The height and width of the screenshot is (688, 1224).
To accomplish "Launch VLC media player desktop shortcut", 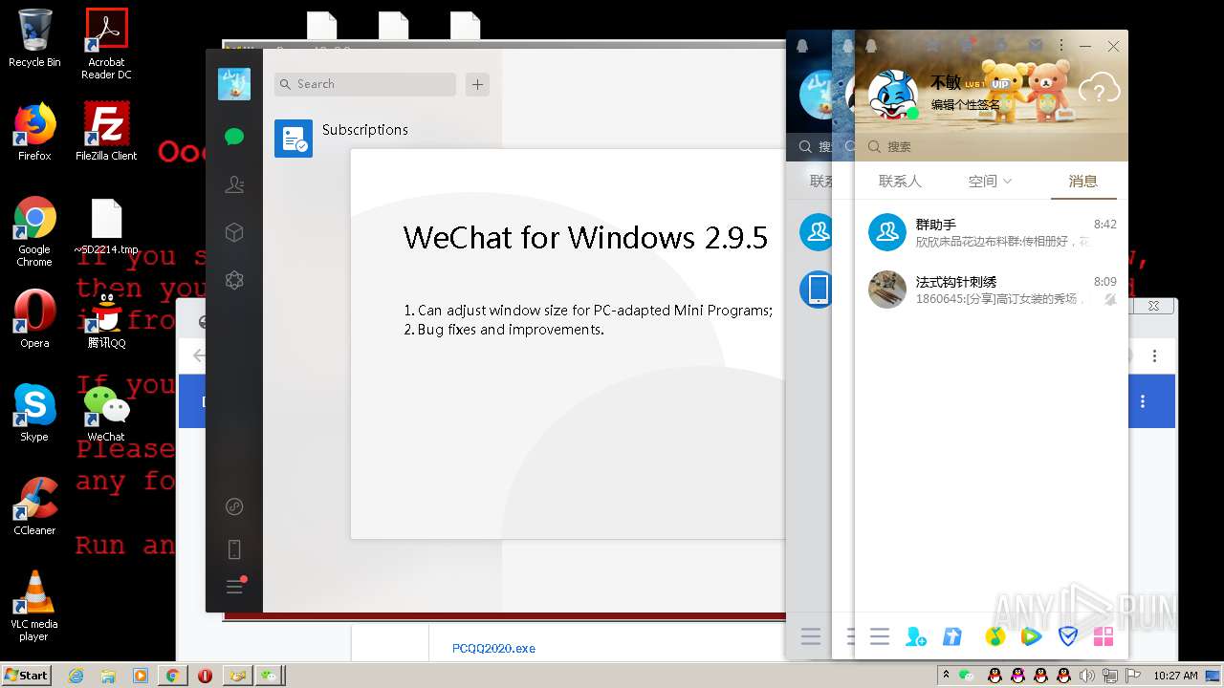I will [x=34, y=606].
